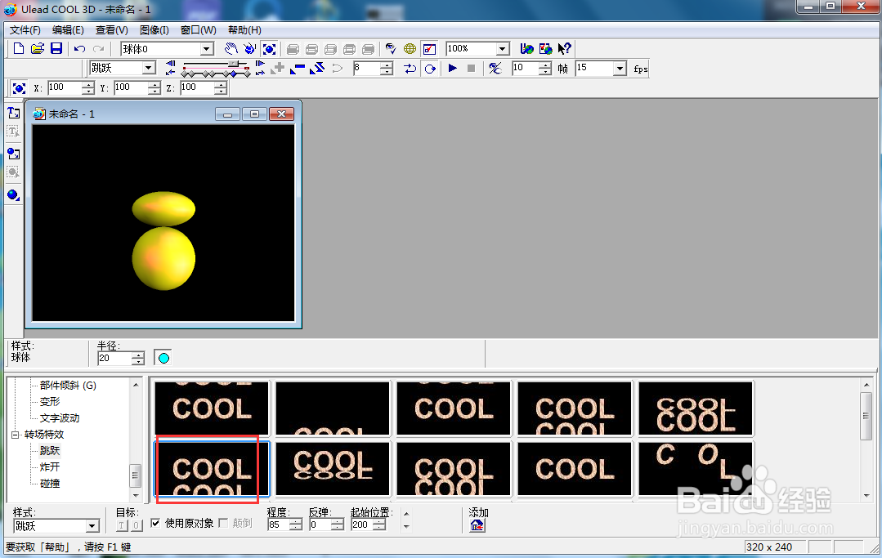Click the percent animation settings icon
Screen dimensions: 882x558
[x=495, y=69]
